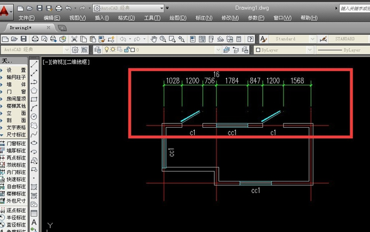370x232 pixels.
Task: Select the Arc tool
Action: [34, 108]
